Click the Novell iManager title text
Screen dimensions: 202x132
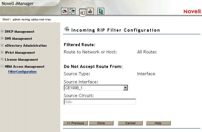(18, 3)
